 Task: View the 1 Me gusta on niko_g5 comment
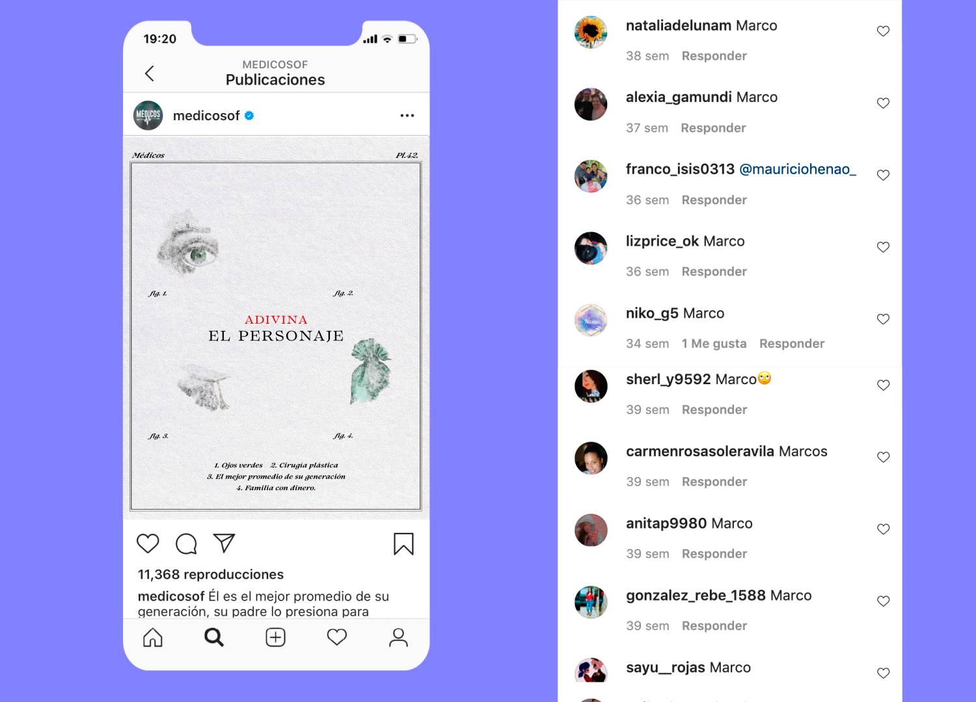714,344
